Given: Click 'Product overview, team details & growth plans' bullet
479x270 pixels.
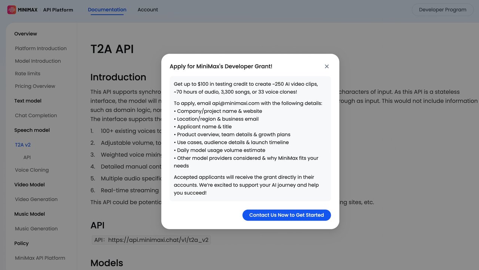Looking at the screenshot, I should coord(232,134).
